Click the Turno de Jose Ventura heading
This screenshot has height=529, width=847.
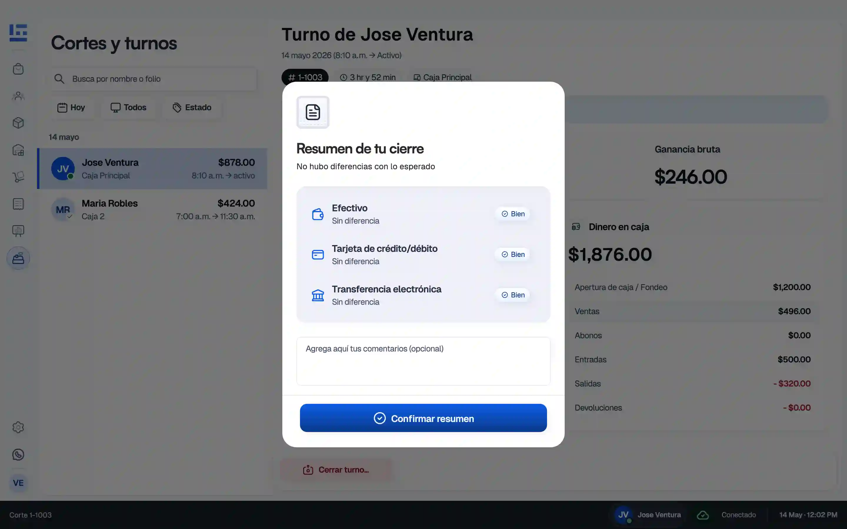pyautogui.click(x=377, y=34)
